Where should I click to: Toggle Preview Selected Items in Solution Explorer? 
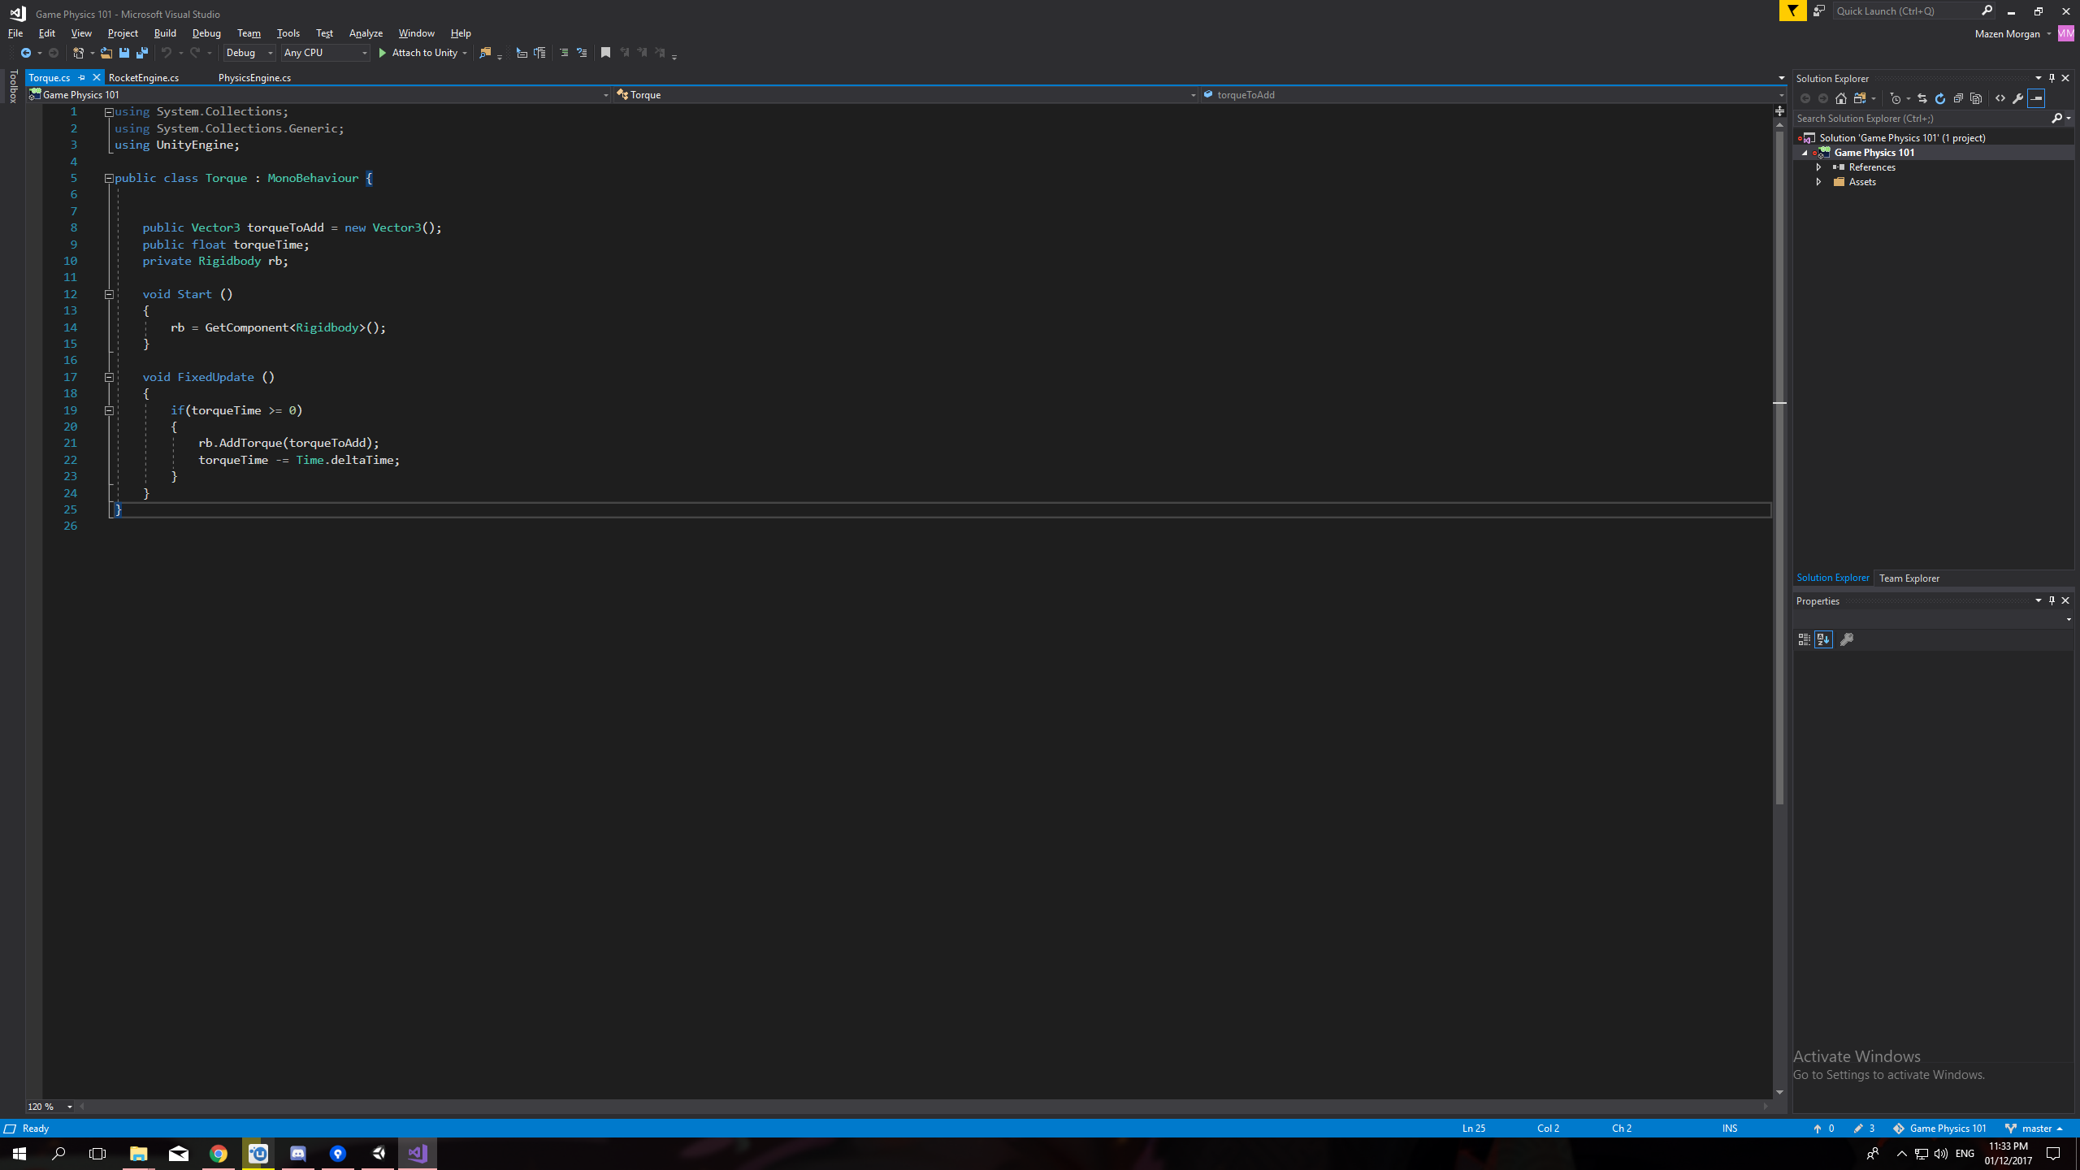point(2036,98)
